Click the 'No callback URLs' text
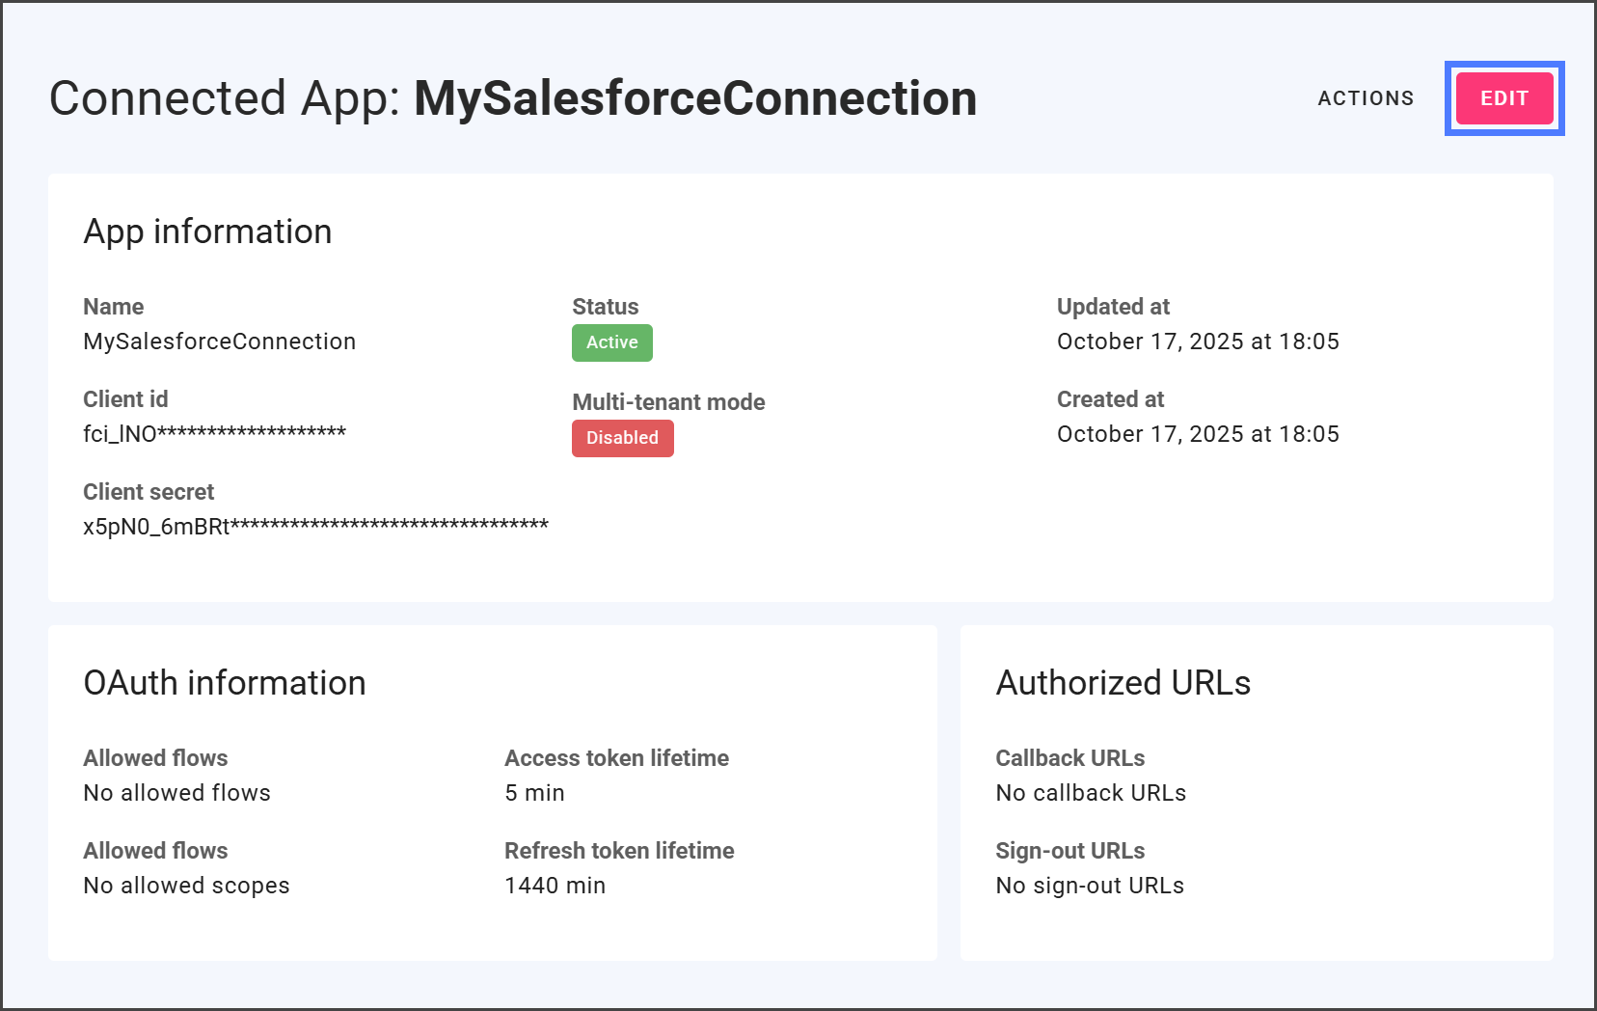 click(1090, 793)
